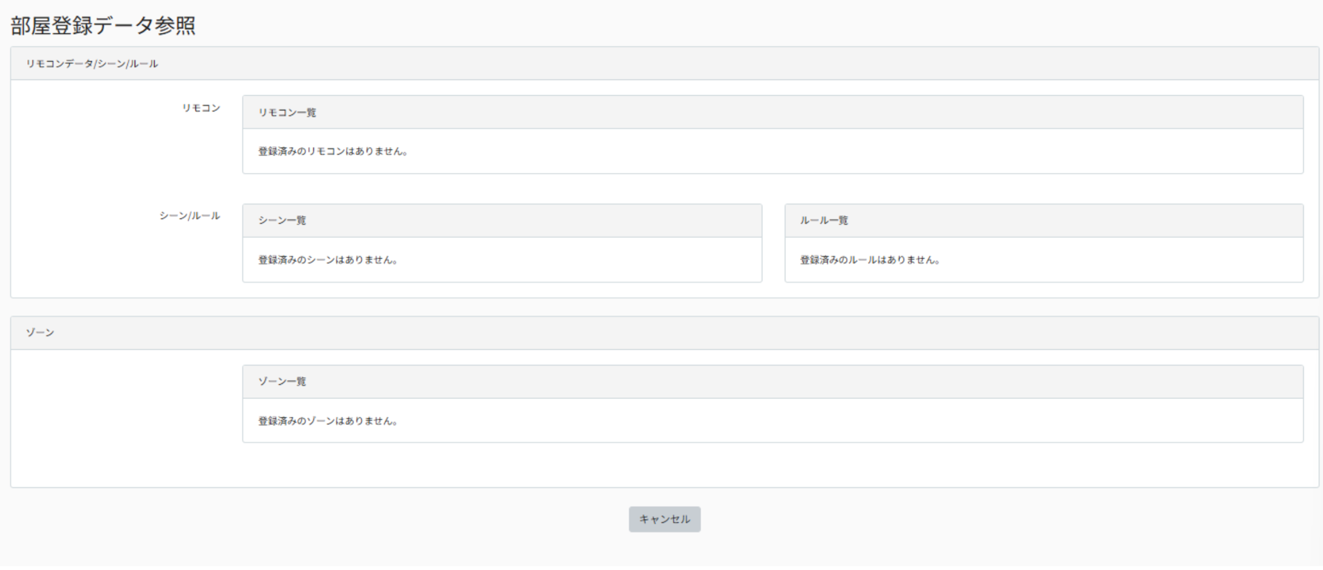Click the シーン一覧 panel header
This screenshot has width=1323, height=570.
click(x=502, y=221)
